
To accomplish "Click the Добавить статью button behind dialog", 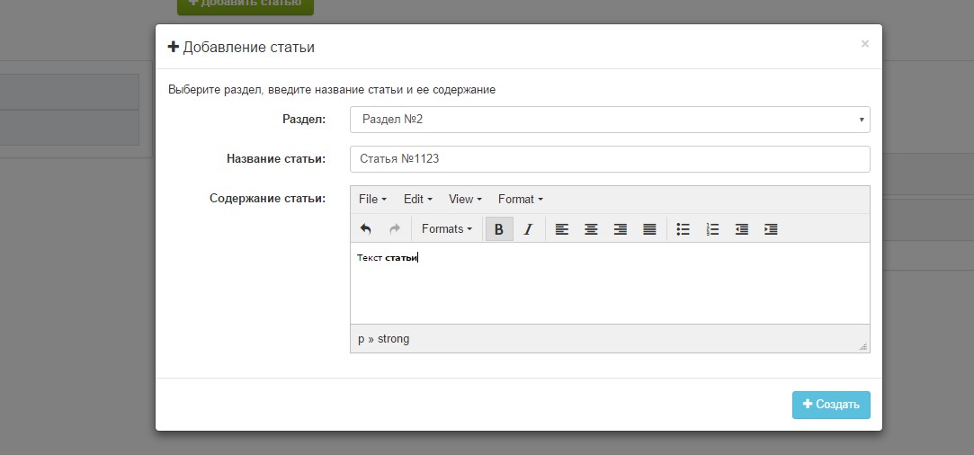I will [x=246, y=5].
